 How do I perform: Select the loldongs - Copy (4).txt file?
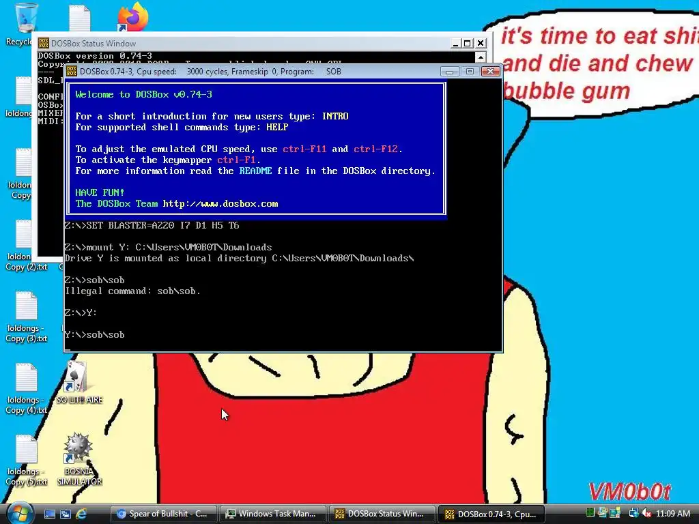pos(27,388)
